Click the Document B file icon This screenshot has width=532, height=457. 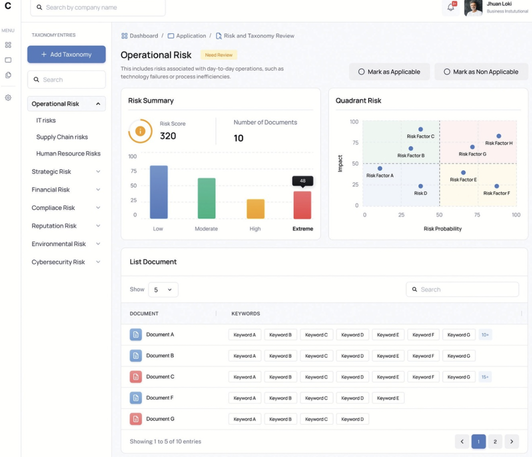tap(136, 356)
